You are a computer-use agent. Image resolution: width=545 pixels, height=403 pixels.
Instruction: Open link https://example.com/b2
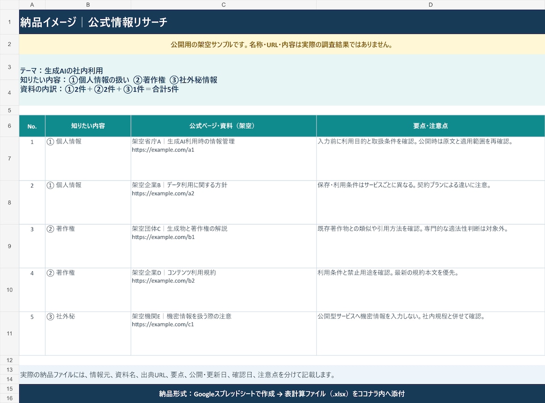click(163, 281)
